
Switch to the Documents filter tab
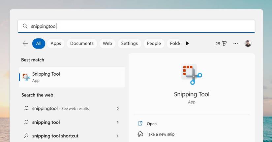[82, 43]
